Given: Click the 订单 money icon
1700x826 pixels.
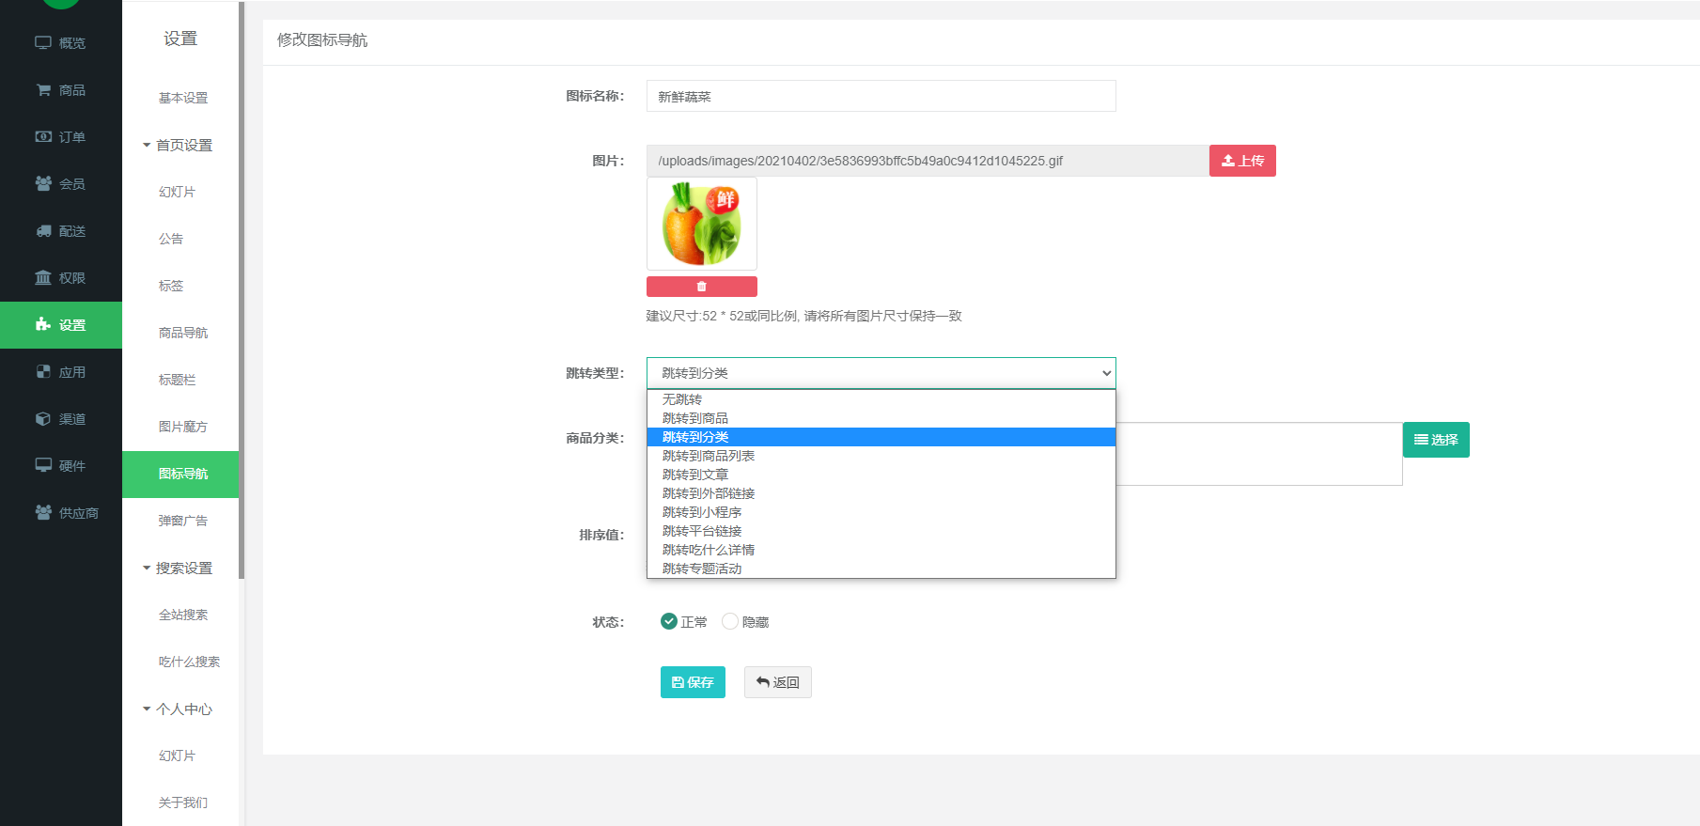Looking at the screenshot, I should tap(43, 136).
